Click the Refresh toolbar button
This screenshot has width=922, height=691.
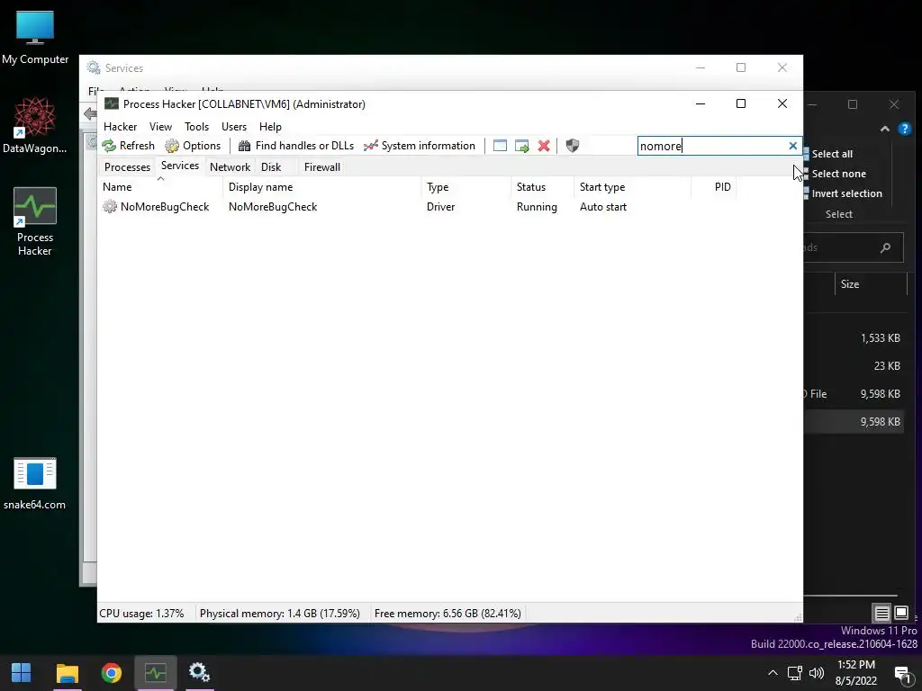pyautogui.click(x=128, y=146)
